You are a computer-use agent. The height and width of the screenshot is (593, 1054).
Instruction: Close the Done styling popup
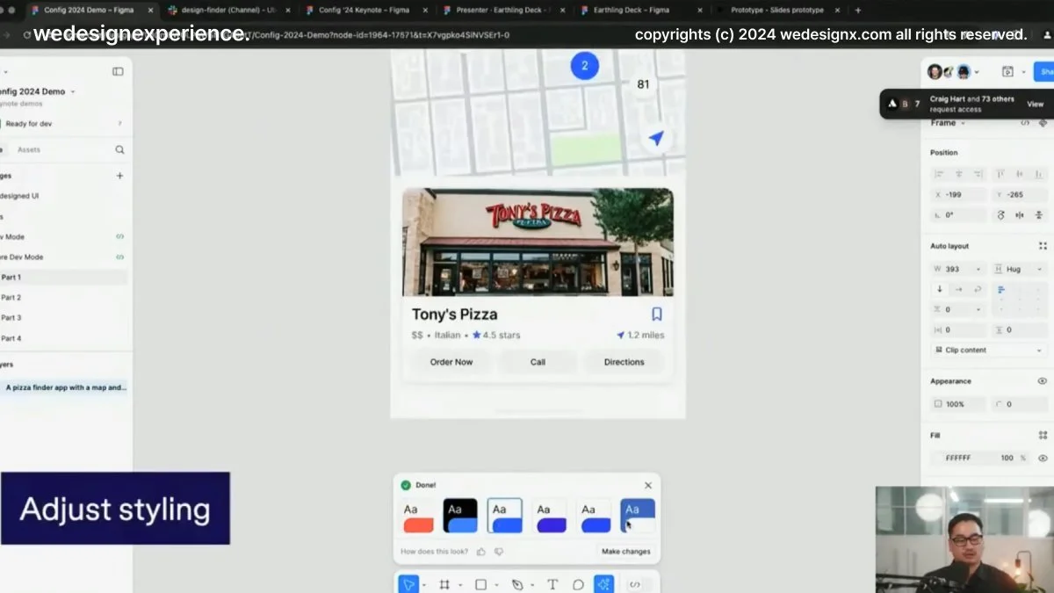coord(648,485)
